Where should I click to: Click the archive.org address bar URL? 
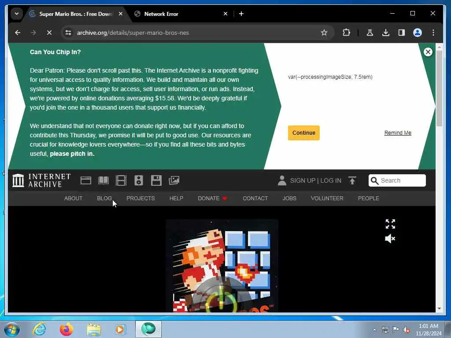133,33
